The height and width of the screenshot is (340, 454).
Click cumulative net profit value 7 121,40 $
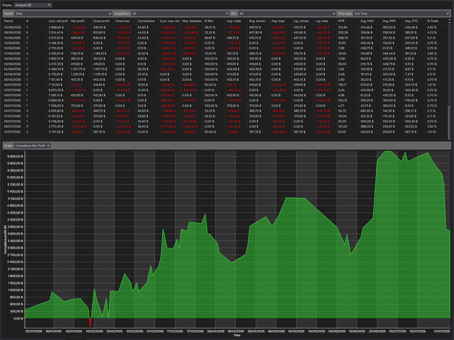[56, 80]
